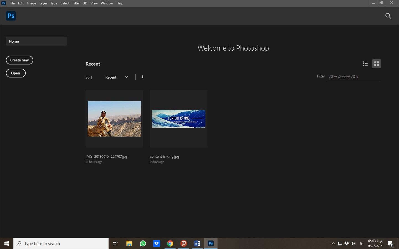Click the Photoshop taskbar icon
Viewport: 399px width, 249px height.
211,243
